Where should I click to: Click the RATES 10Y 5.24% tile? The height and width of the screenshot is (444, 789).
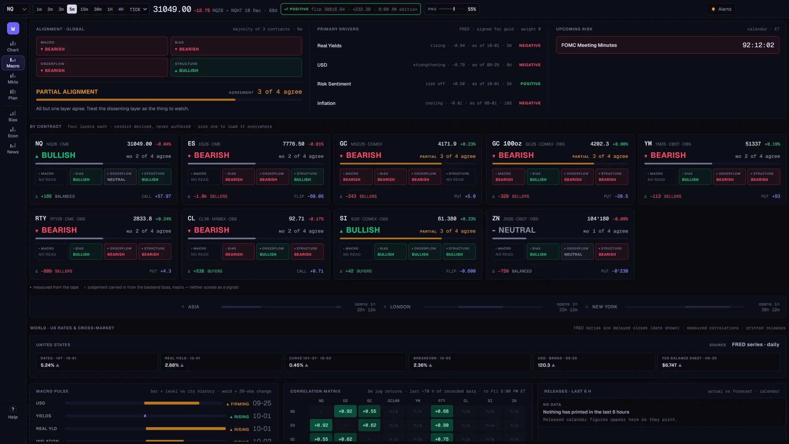point(97,362)
